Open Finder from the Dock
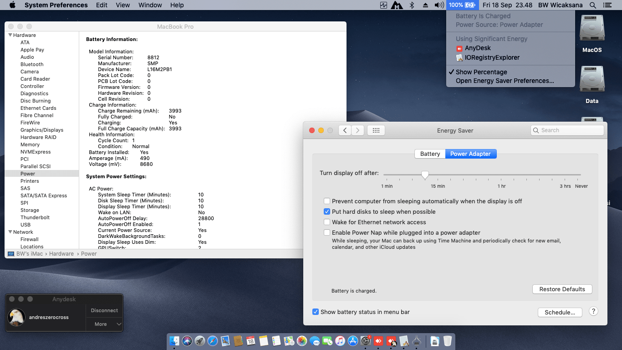The height and width of the screenshot is (350, 622). (174, 340)
